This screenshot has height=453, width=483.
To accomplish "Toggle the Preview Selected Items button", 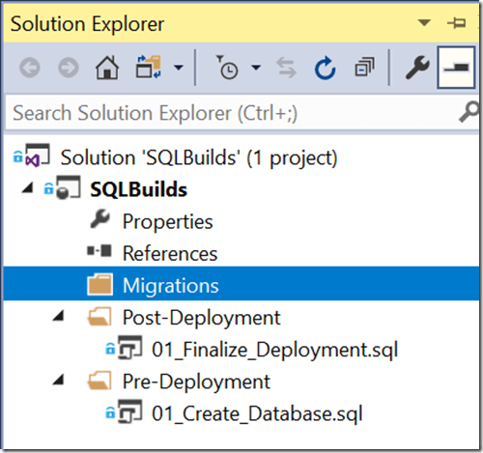I will pos(456,68).
